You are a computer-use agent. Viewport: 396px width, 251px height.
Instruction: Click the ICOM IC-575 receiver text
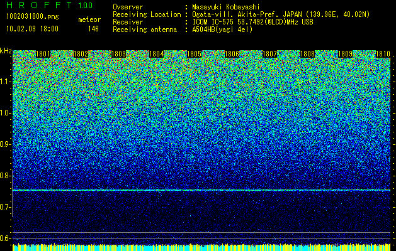[252, 22]
